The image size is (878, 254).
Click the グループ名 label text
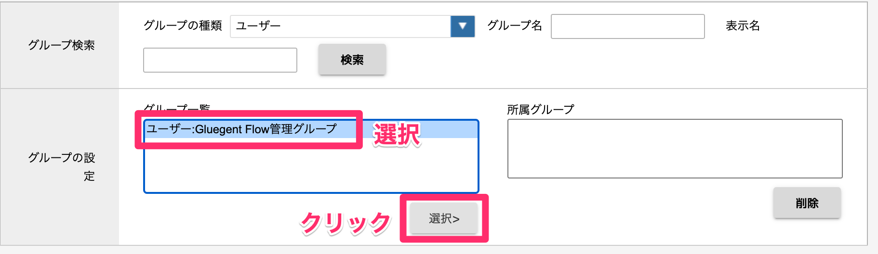(514, 25)
